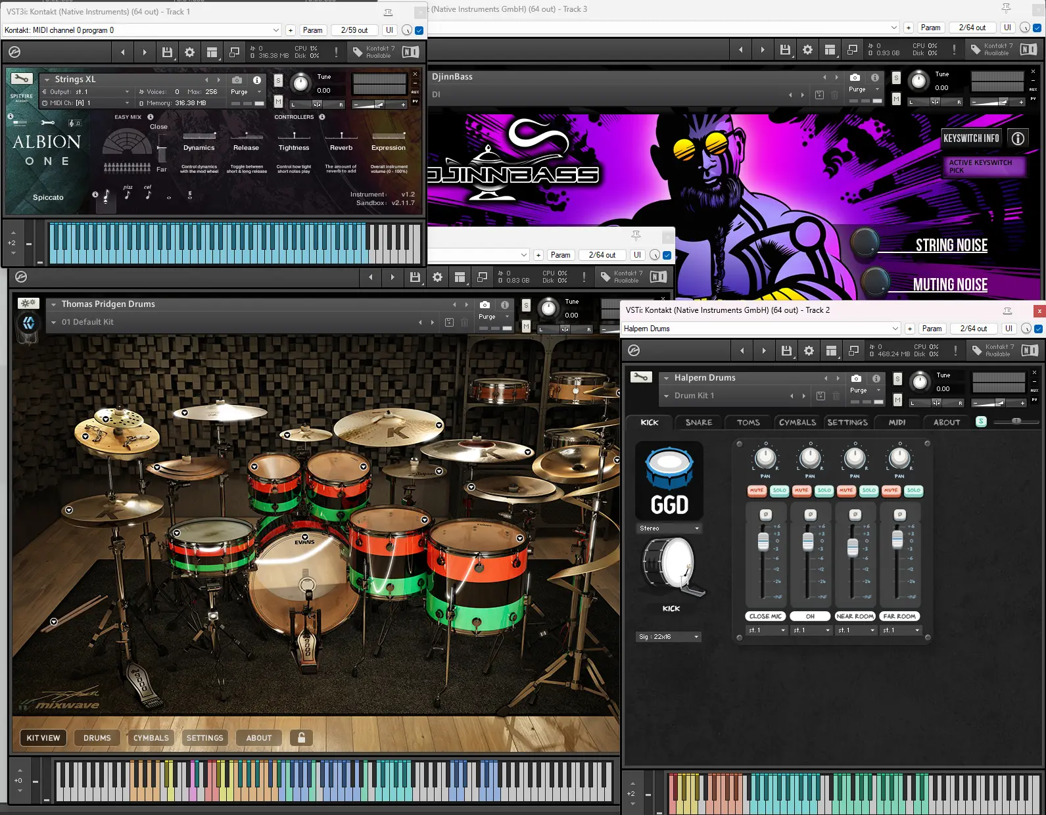
Task: Open the SETTINGS tab in Thomas Pridgen Drums
Action: [x=205, y=738]
